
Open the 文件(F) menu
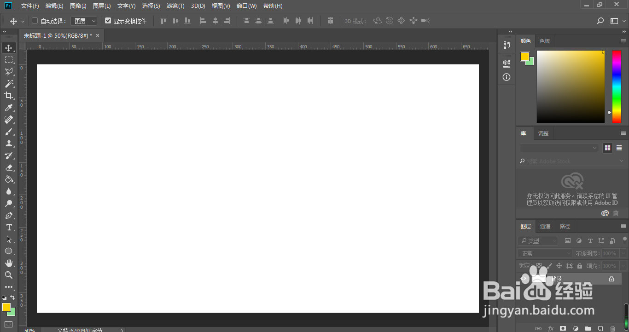click(x=30, y=6)
